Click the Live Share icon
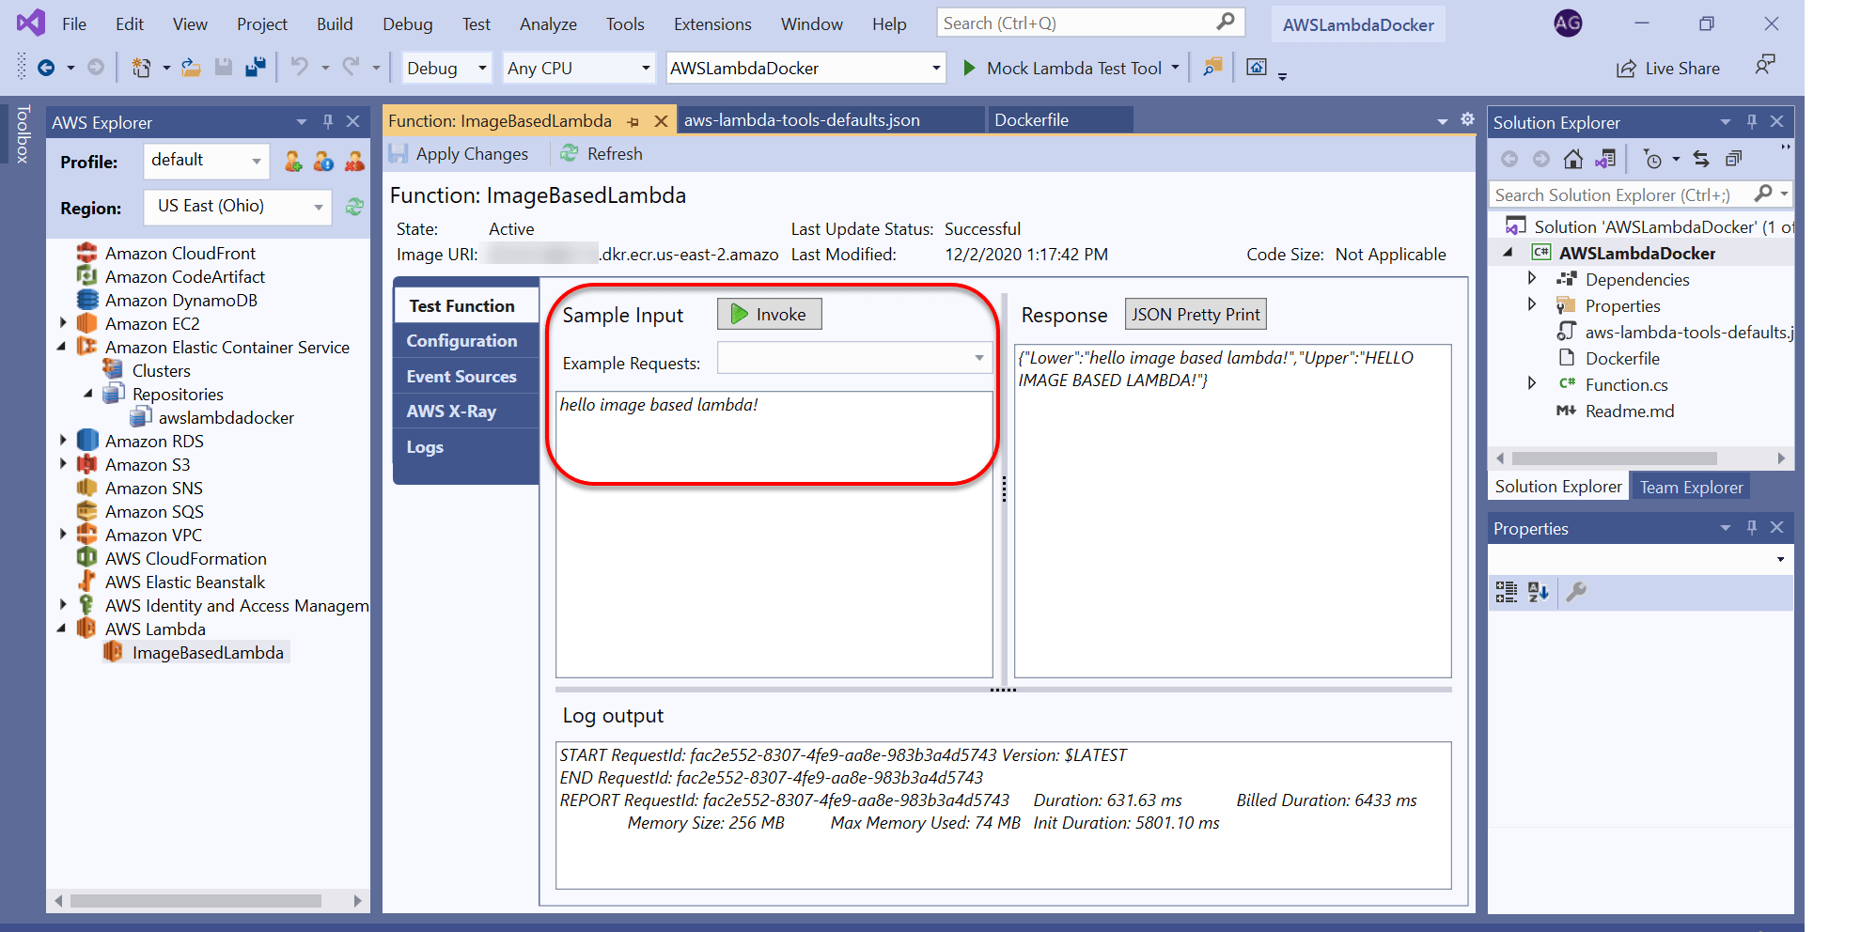Viewport: 1876px width, 932px height. pos(1626,69)
